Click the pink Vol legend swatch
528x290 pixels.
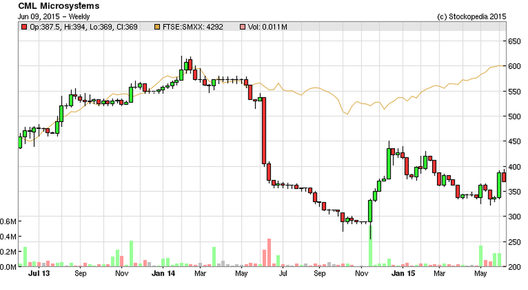[242, 27]
